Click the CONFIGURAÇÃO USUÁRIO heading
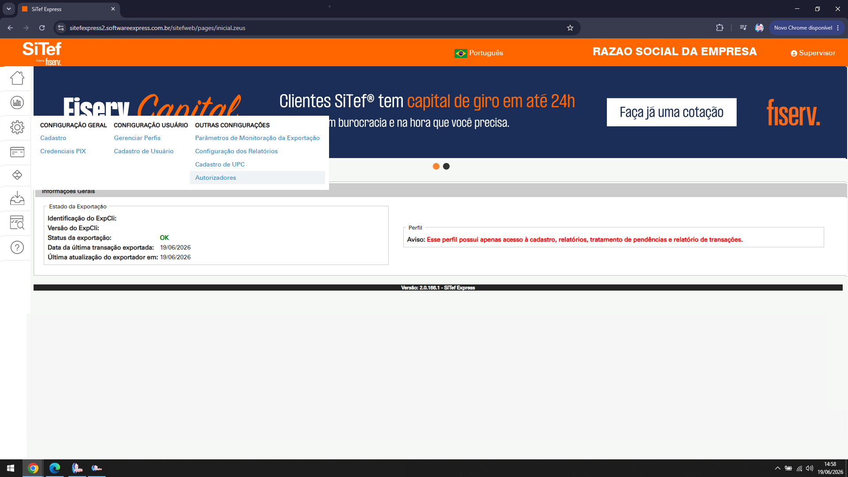 pyautogui.click(x=151, y=125)
